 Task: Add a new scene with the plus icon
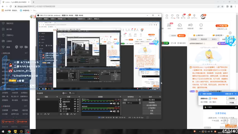tap(38, 114)
